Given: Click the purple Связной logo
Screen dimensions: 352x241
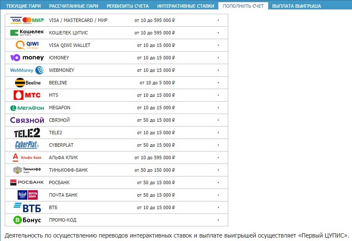Looking at the screenshot, I should click(27, 120).
